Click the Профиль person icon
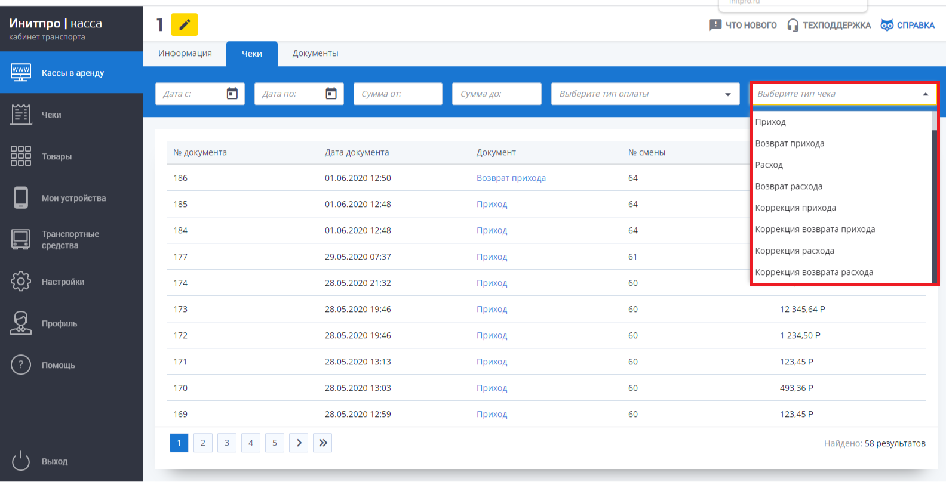This screenshot has width=946, height=485. point(21,323)
